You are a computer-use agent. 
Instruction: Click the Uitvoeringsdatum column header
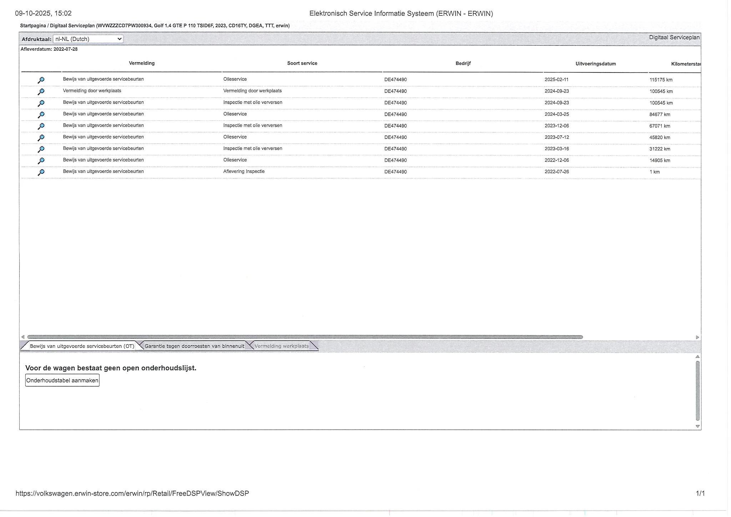(x=595, y=64)
